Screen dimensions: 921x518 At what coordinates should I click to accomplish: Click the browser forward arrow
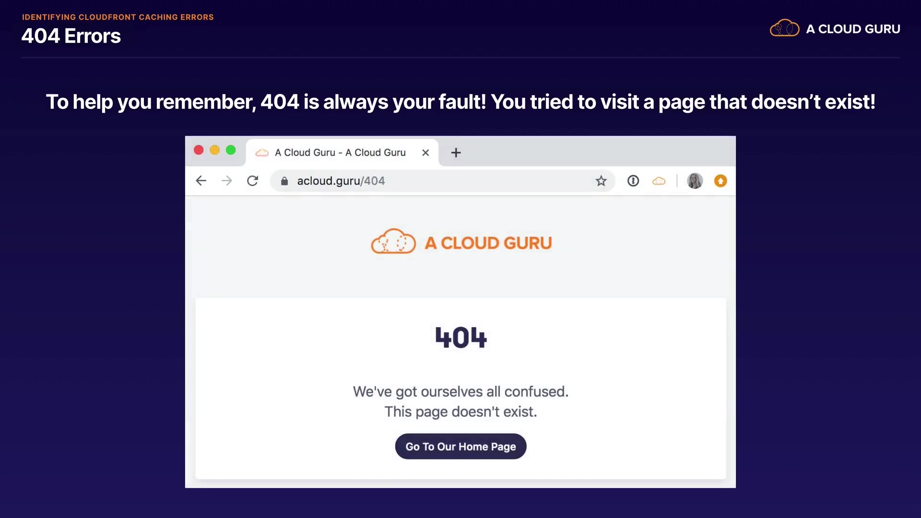pos(227,181)
